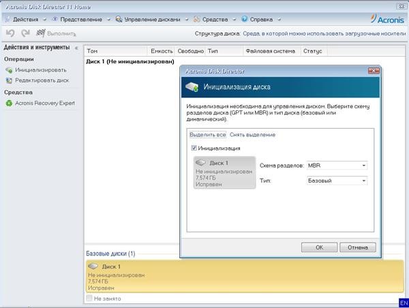
Task: Click the disk icon in dialog header
Action: point(192,87)
